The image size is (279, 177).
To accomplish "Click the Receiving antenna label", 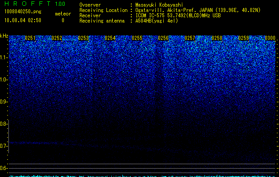I will click(102, 21).
